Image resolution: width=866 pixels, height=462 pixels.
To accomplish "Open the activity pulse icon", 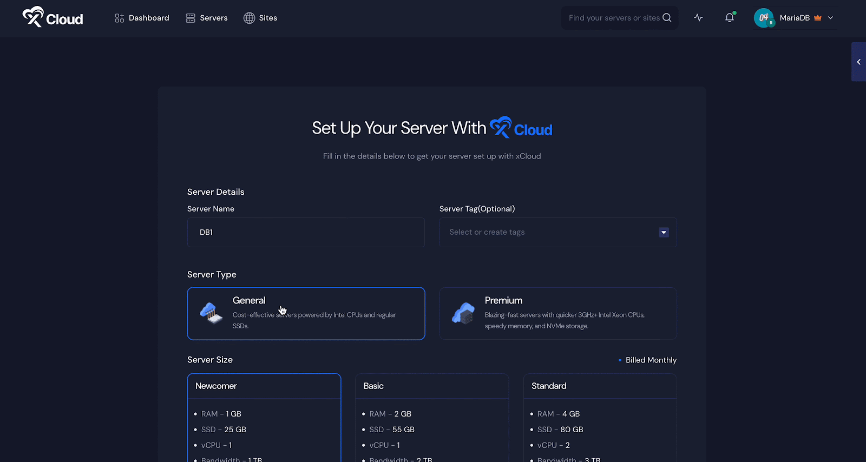I will point(698,18).
